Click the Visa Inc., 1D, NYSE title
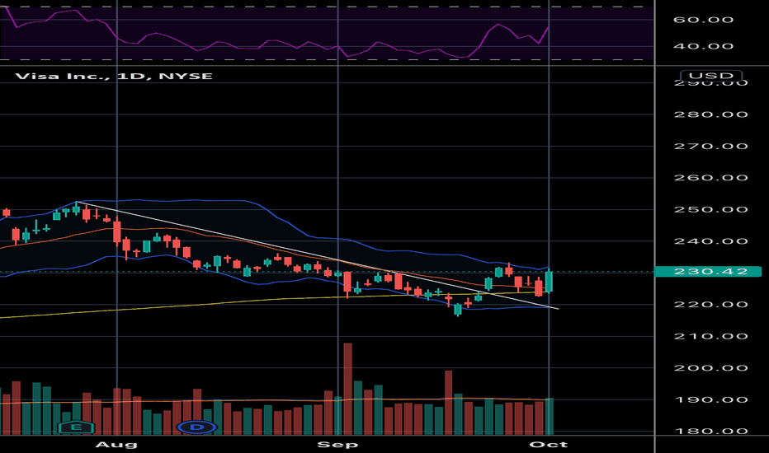This screenshot has height=453, width=769. click(x=114, y=76)
